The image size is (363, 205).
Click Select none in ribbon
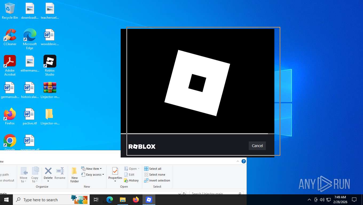click(x=155, y=175)
